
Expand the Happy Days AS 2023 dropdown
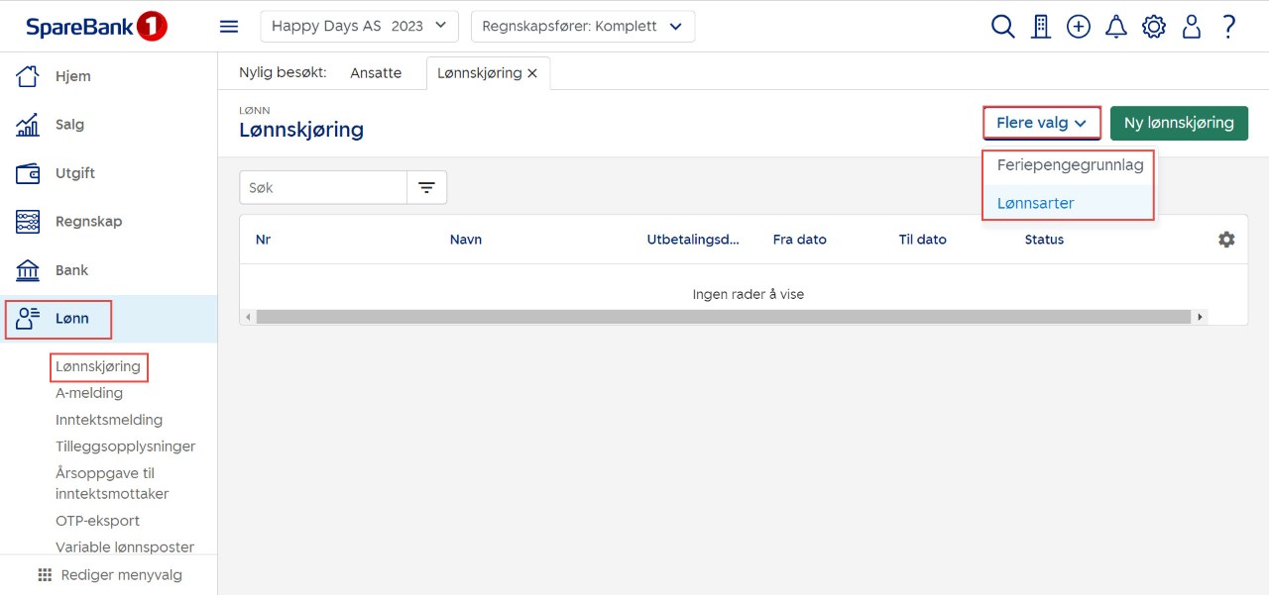pos(359,27)
